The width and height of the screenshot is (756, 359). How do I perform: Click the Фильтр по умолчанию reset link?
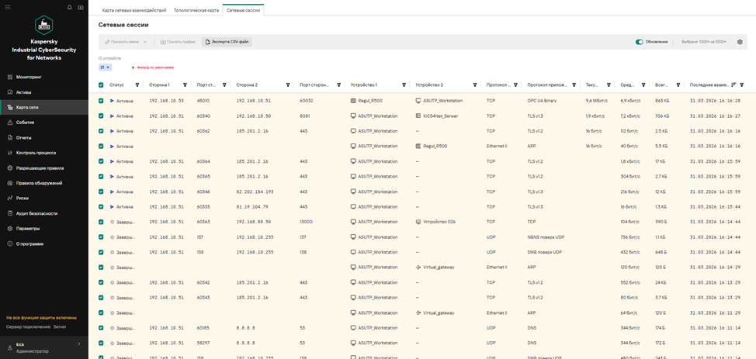(x=154, y=67)
